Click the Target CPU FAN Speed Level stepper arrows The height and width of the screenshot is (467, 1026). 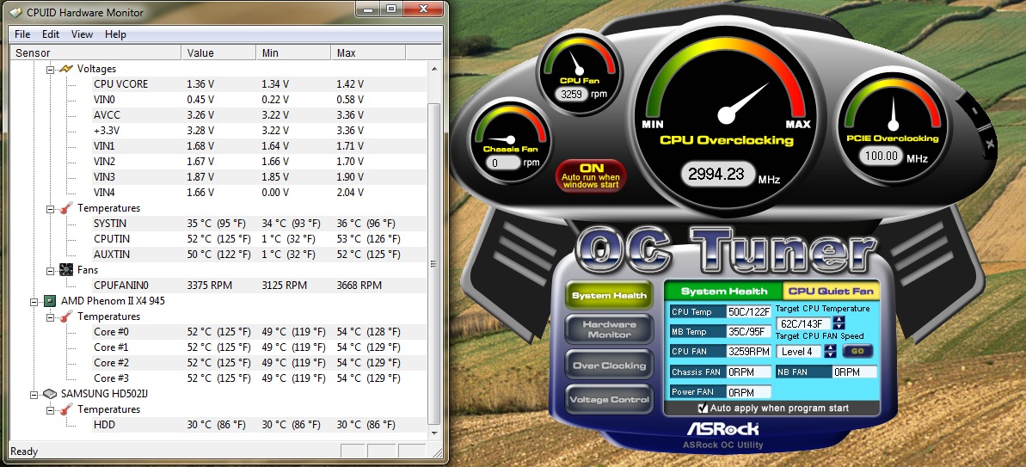(830, 351)
